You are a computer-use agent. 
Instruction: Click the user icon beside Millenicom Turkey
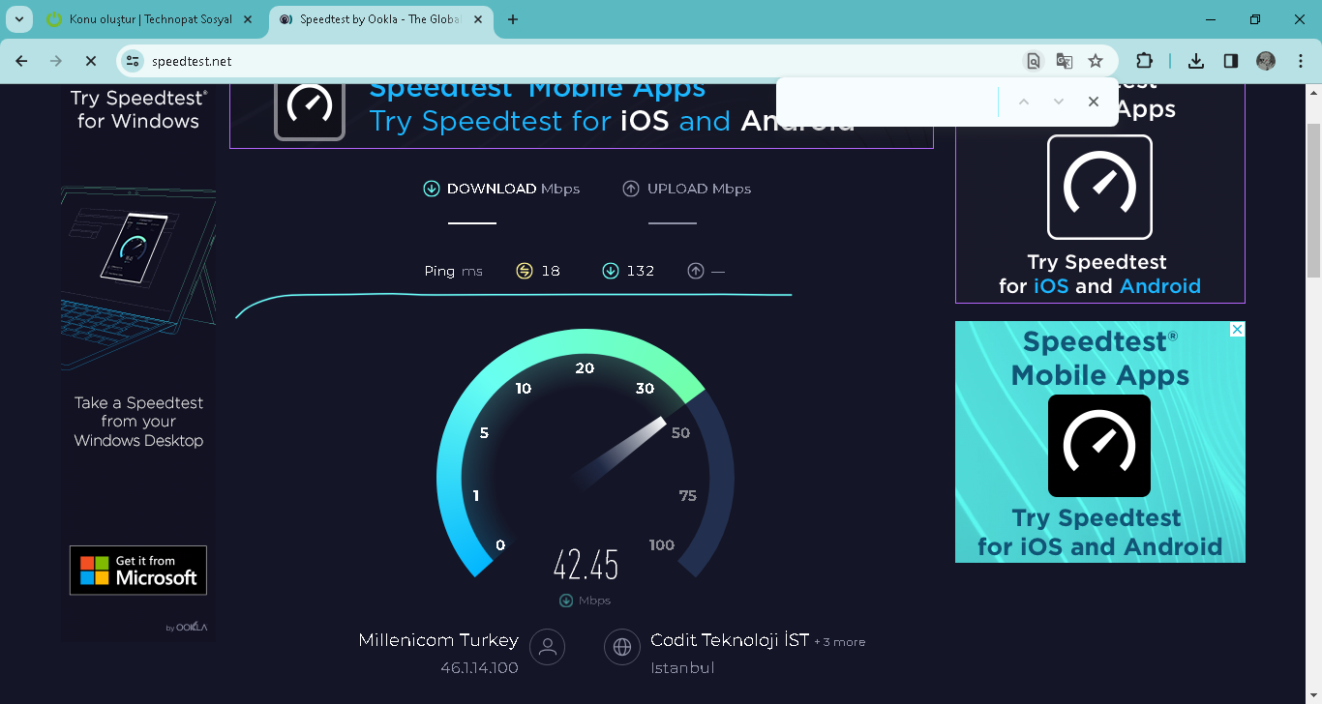[x=548, y=647]
